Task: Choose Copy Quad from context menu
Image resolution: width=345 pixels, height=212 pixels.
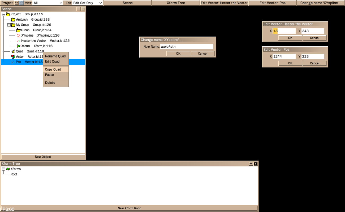Action: (53, 69)
